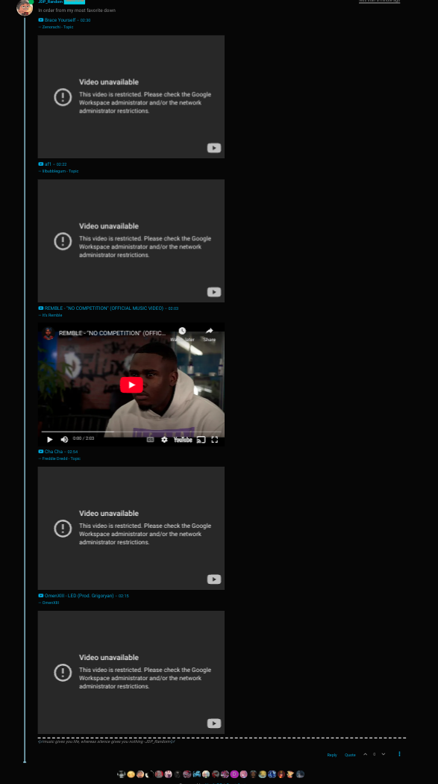Open the JDP_Random username link
The width and height of the screenshot is (438, 784).
(x=51, y=2)
